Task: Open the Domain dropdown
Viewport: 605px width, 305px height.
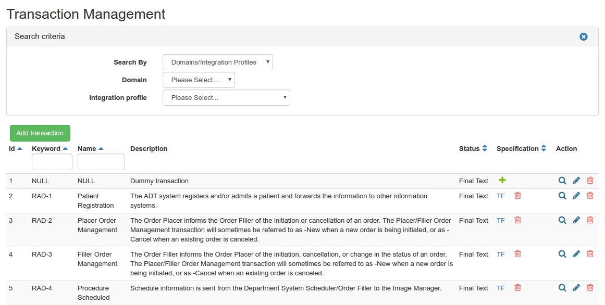Action: (199, 80)
